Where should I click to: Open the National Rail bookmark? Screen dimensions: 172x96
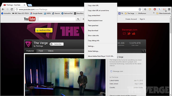[x=67, y=13]
